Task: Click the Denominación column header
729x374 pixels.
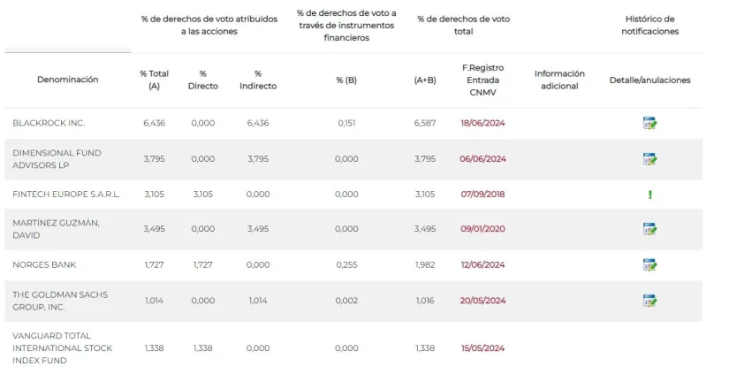Action: point(67,80)
